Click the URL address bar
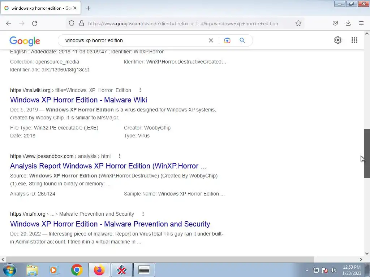This screenshot has width=370, height=277. coord(183,23)
